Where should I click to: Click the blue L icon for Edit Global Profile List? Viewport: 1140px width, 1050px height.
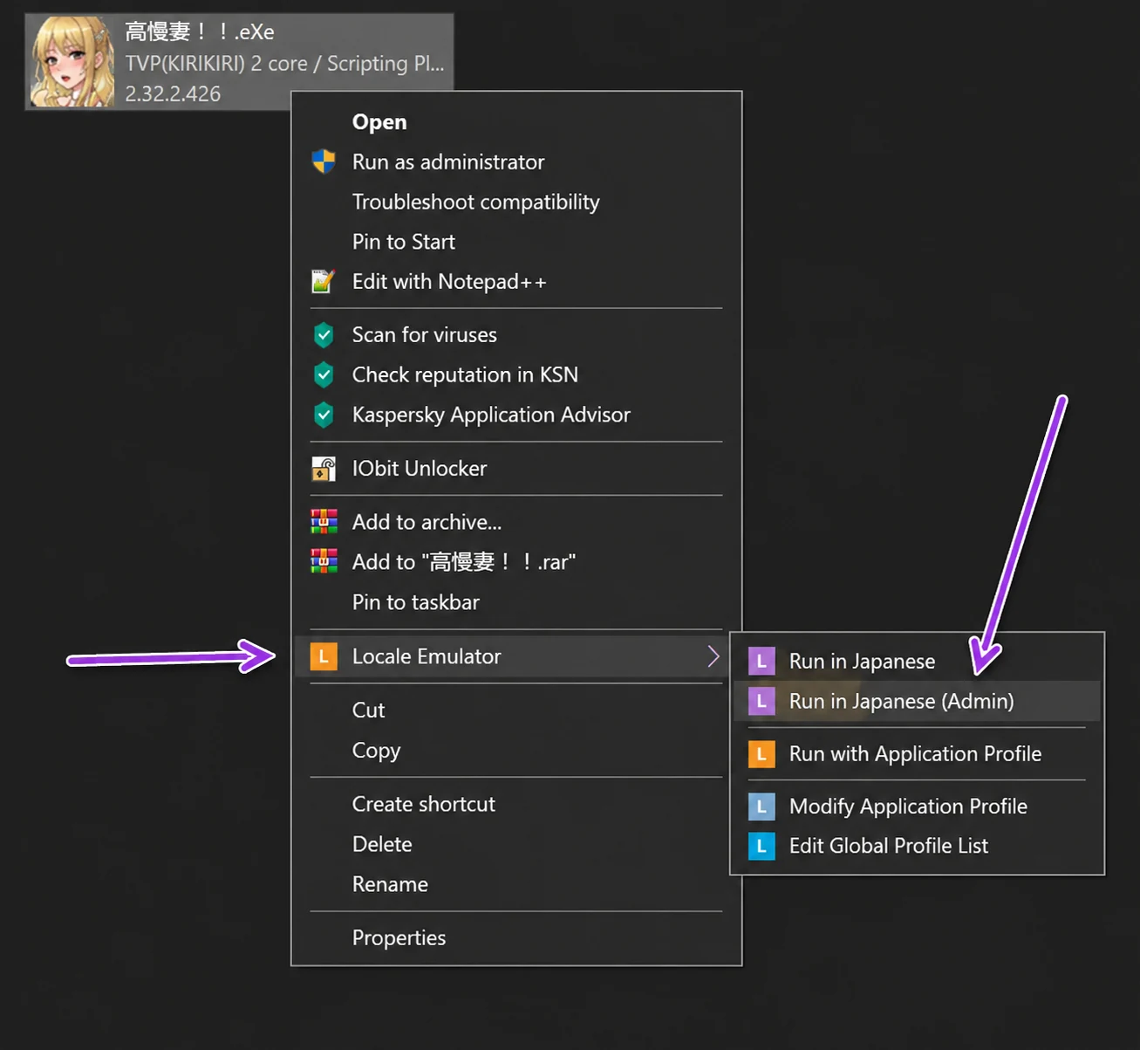tap(761, 846)
